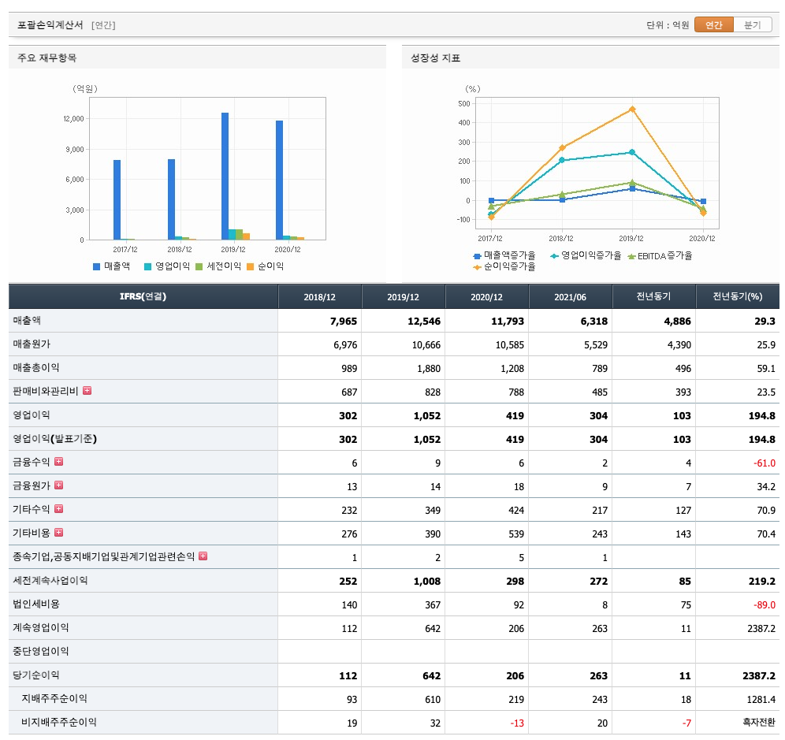
Task: Select the 2019/12 tall blue 매출액 bar
Action: coord(225,177)
